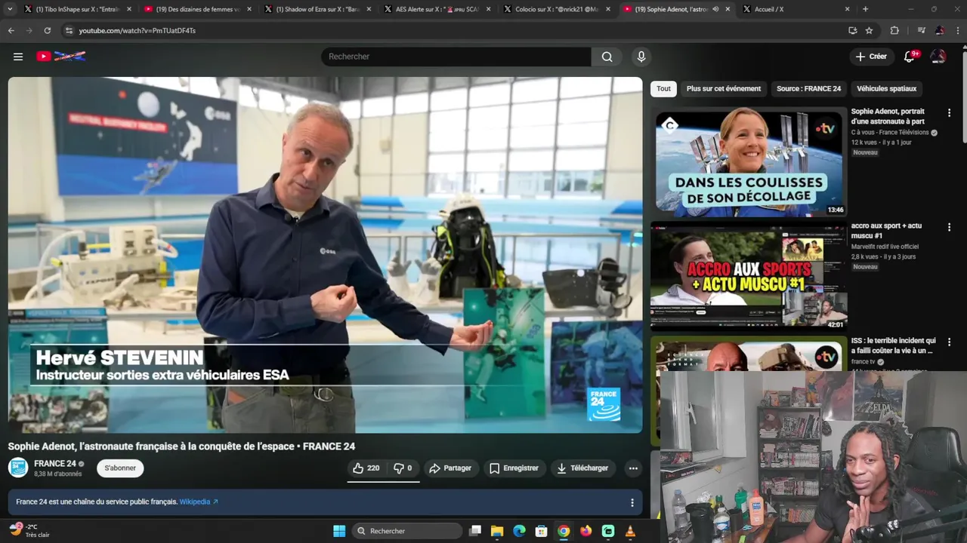Reload the current page

47,30
